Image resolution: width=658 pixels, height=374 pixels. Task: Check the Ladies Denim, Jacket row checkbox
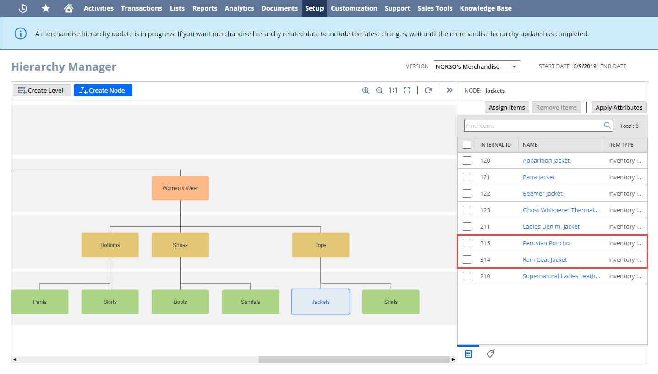click(x=467, y=226)
